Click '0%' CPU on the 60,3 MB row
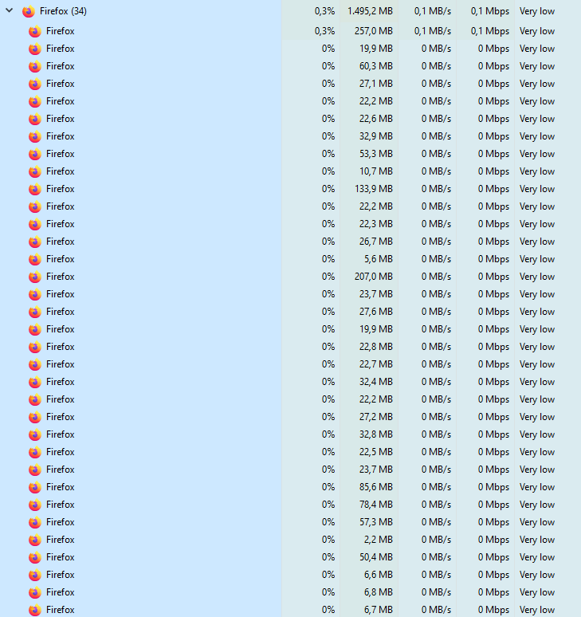The width and height of the screenshot is (581, 617). (328, 65)
